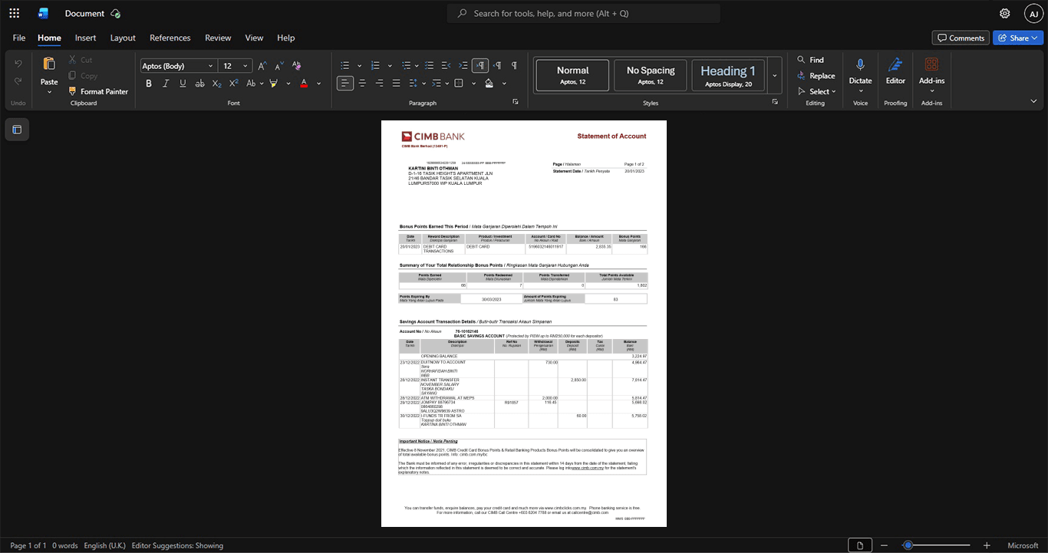Activate the Format Painter
The image size is (1048, 553).
pyautogui.click(x=97, y=91)
